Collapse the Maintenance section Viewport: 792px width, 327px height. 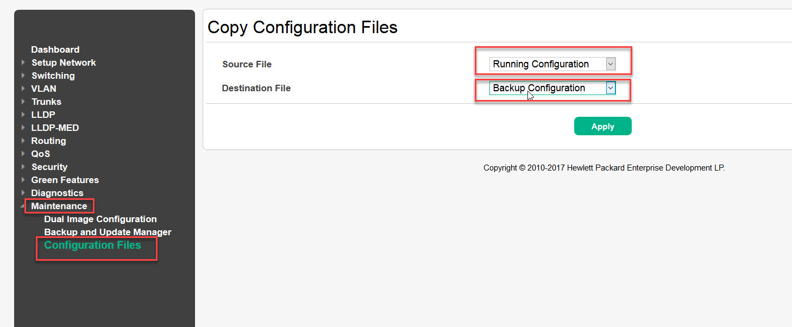coord(23,206)
